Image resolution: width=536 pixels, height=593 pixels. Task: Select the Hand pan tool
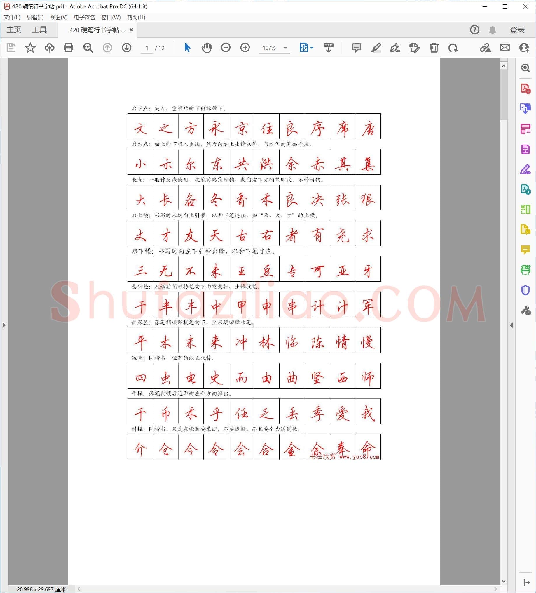coord(207,48)
